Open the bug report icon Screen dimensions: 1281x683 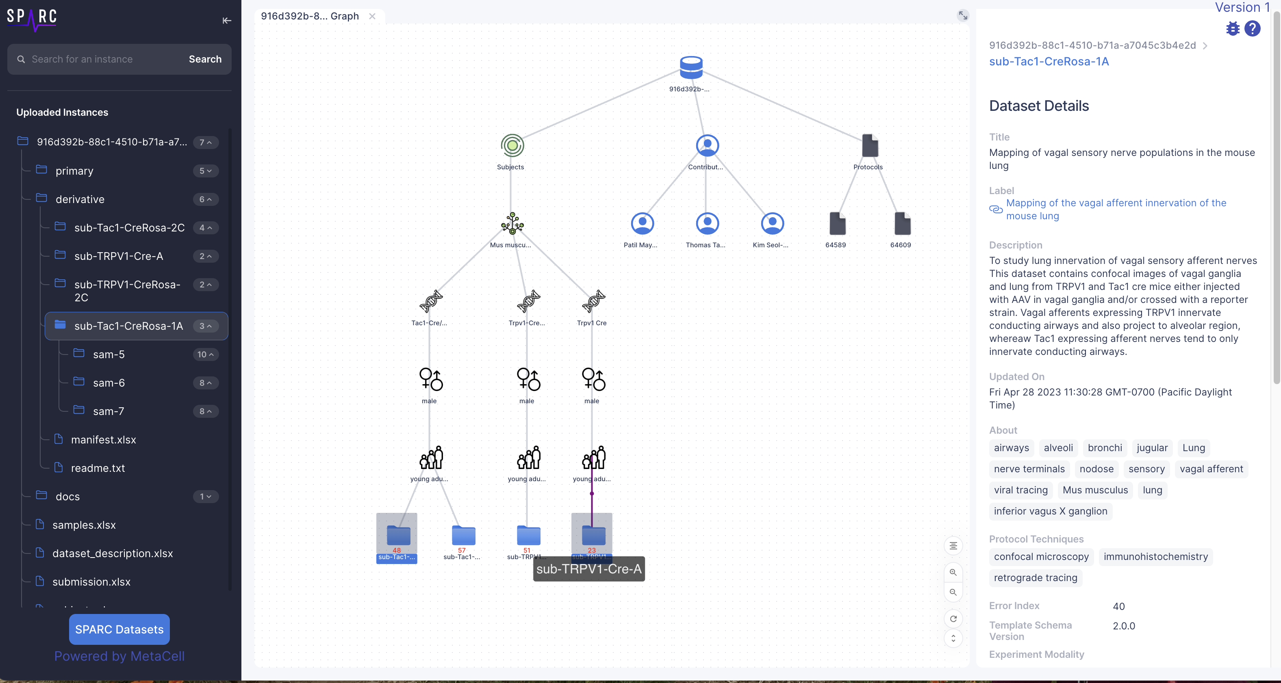point(1233,28)
